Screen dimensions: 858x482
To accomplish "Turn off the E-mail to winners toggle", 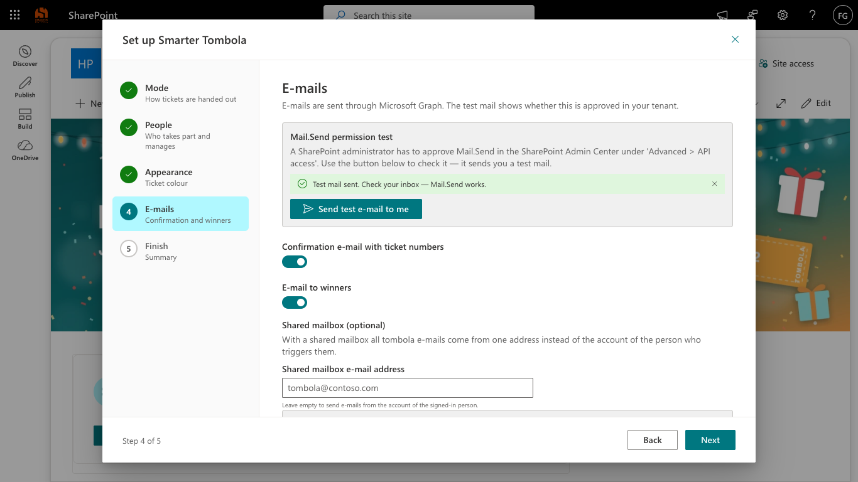I will pos(295,303).
